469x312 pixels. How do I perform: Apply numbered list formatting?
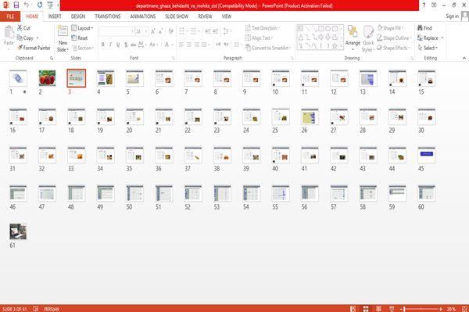click(x=194, y=31)
